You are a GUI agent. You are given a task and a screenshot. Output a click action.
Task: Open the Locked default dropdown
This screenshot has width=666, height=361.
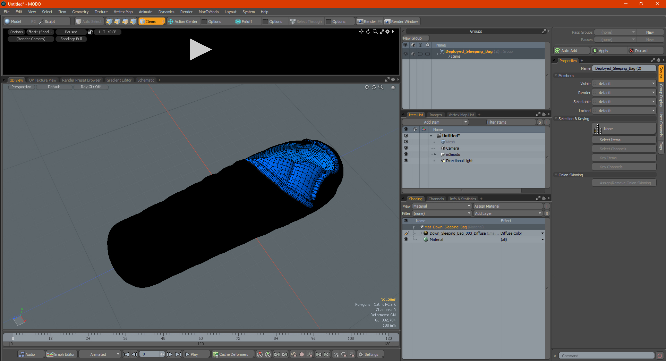pyautogui.click(x=624, y=111)
